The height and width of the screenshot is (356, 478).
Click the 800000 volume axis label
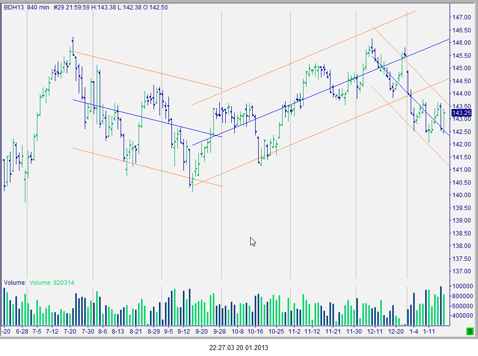click(463, 296)
